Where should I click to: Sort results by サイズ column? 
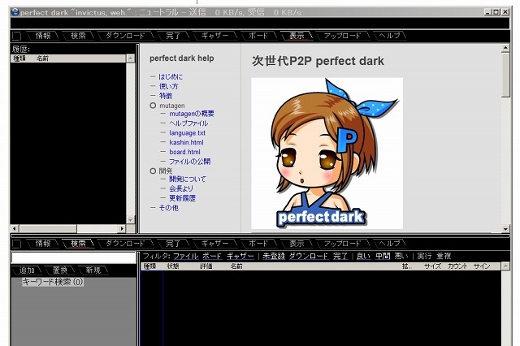[x=433, y=266]
